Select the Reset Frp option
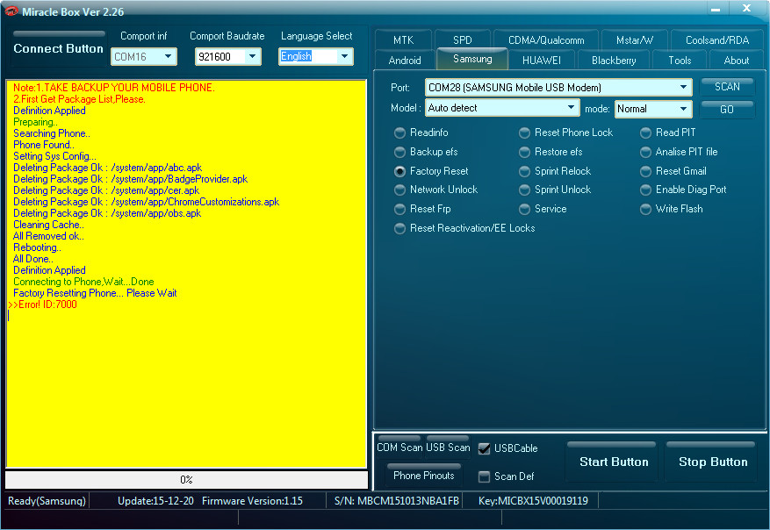 [x=400, y=209]
